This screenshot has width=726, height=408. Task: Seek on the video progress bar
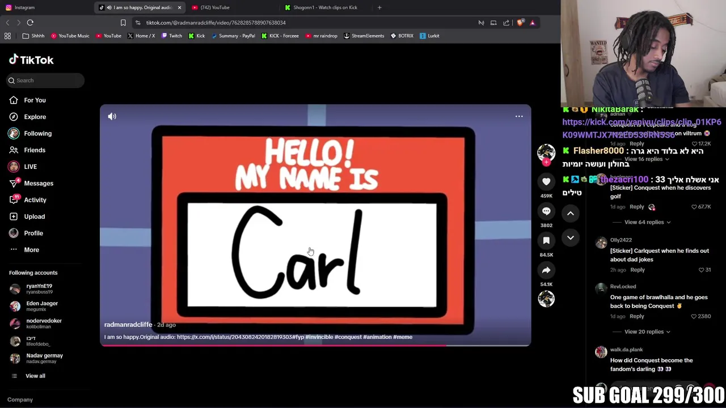pos(315,345)
